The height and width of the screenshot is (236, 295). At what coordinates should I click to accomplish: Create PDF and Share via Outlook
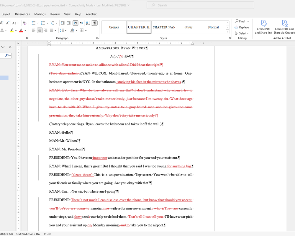tap(284, 27)
